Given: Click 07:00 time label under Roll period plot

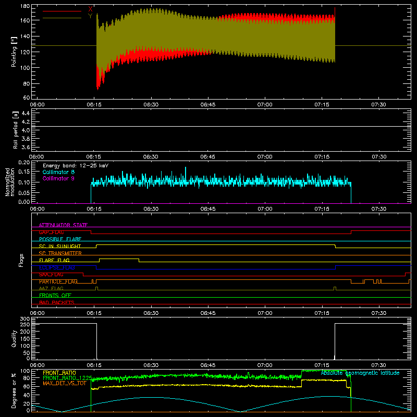Looking at the screenshot, I should coord(265,157).
